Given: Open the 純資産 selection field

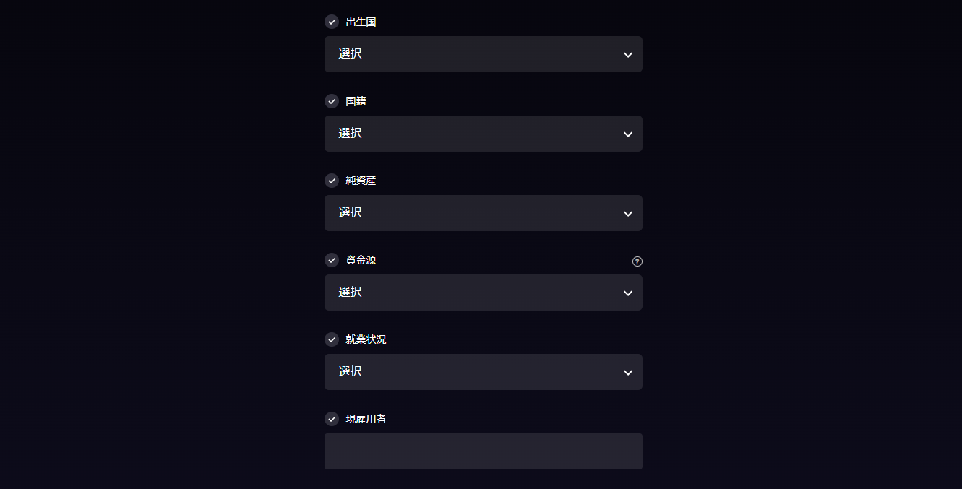Looking at the screenshot, I should coord(484,213).
